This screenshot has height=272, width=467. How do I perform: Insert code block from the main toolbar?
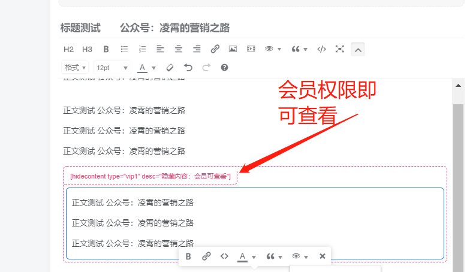click(x=322, y=49)
